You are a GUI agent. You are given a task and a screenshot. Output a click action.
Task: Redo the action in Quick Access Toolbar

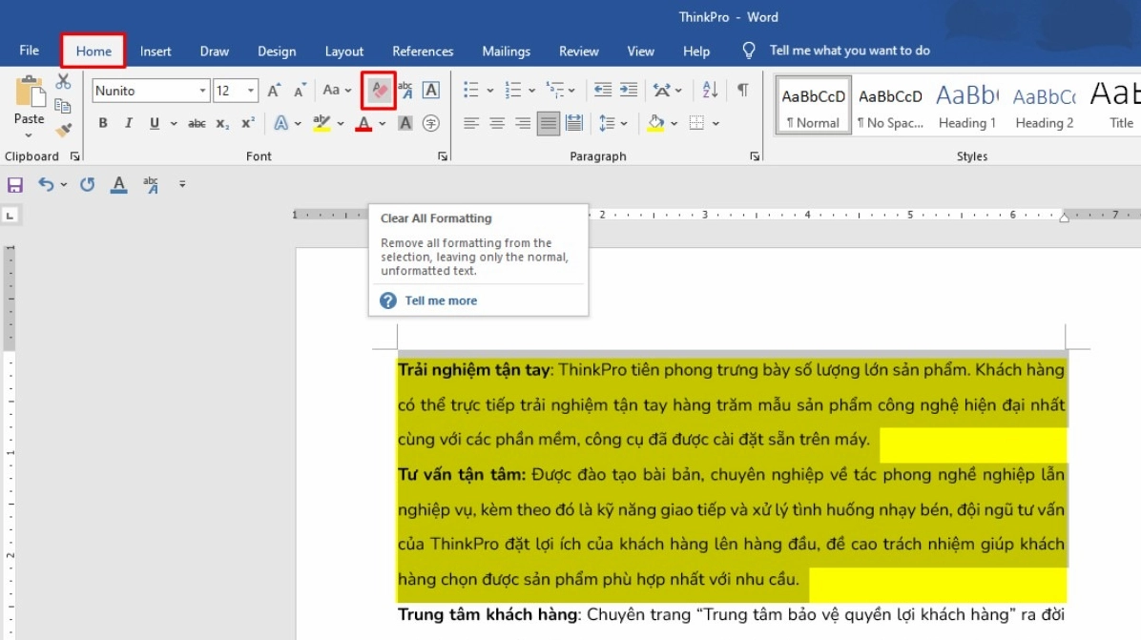88,185
